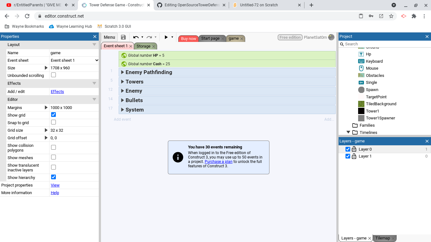Select the Tower1Spawner object

pos(381,118)
